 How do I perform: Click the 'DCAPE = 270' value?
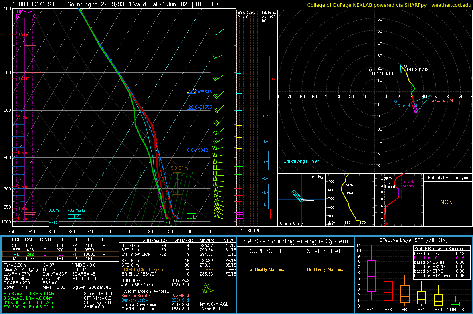tap(16, 283)
